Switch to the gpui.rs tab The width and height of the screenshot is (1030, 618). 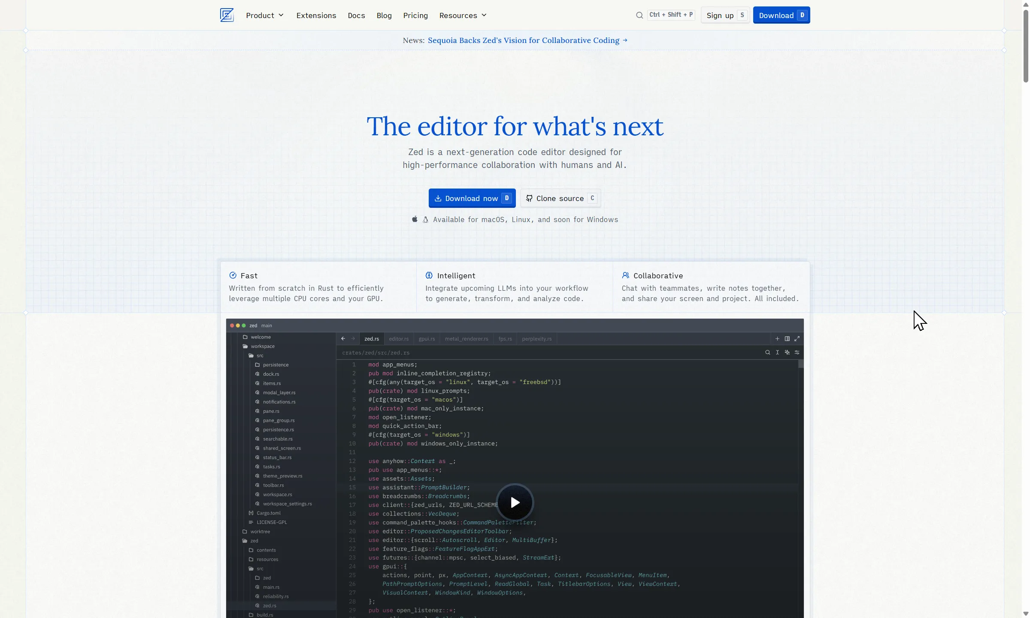click(x=427, y=339)
